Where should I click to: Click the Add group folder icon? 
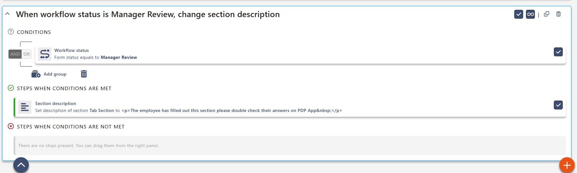[x=36, y=74]
